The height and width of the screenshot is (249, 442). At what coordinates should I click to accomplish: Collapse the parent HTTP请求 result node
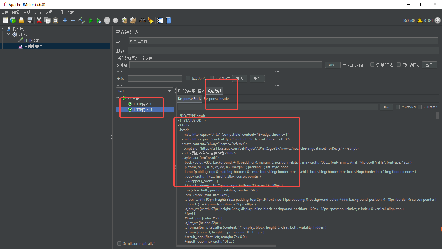pyautogui.click(x=118, y=98)
